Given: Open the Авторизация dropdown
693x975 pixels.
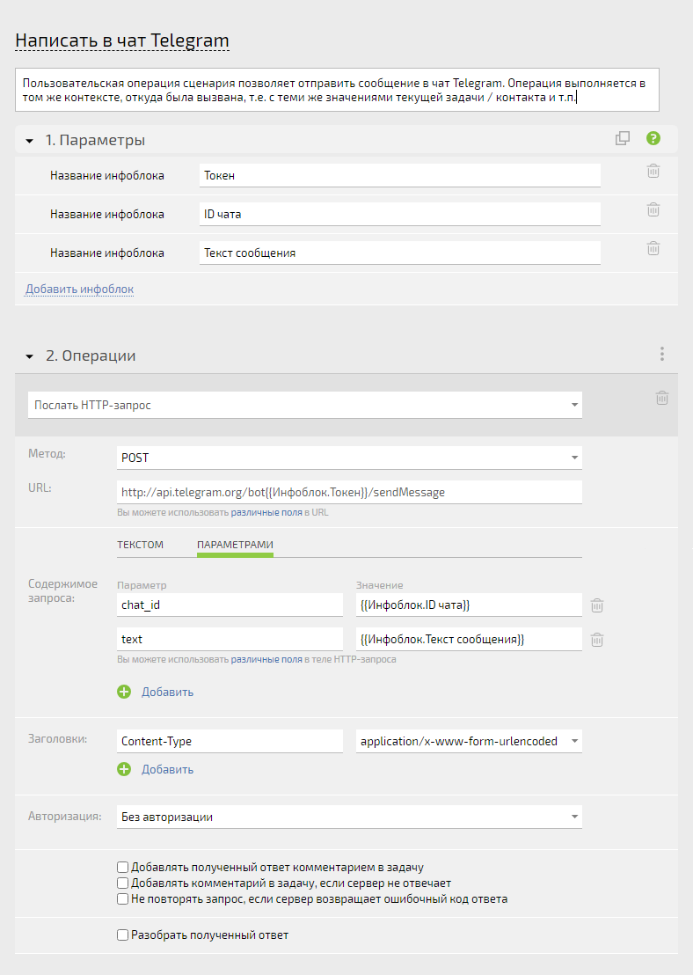Looking at the screenshot, I should (349, 817).
